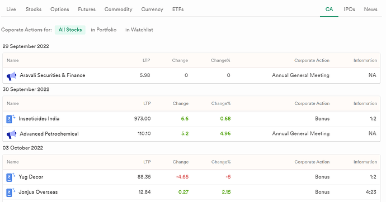Click Jonjua Overseas change percent 2.15
The image size is (386, 202).
click(x=226, y=192)
